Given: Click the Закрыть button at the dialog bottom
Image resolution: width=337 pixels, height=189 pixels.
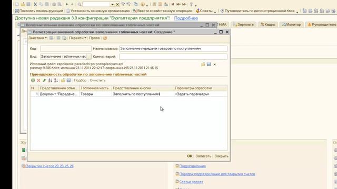Looking at the screenshot, I should click(x=221, y=156).
